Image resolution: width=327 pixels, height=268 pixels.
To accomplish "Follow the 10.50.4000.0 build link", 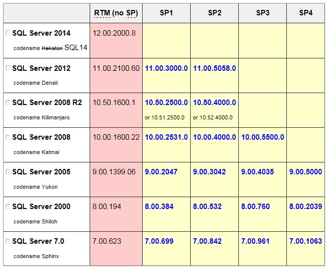I will 215,103.
